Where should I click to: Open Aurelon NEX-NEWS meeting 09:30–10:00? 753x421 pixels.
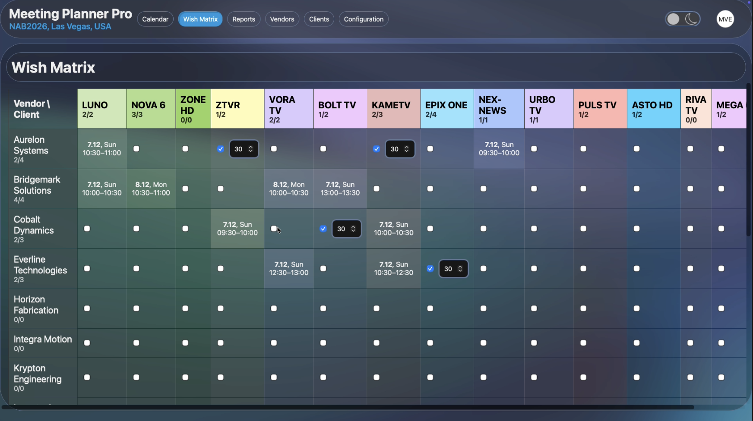pyautogui.click(x=499, y=149)
